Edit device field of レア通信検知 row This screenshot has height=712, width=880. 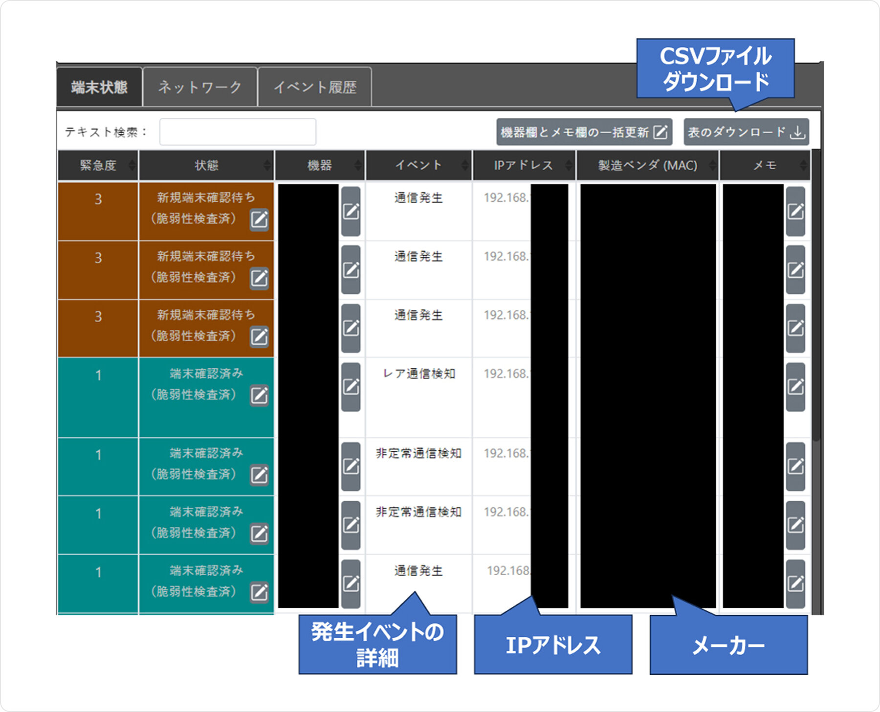pos(351,387)
